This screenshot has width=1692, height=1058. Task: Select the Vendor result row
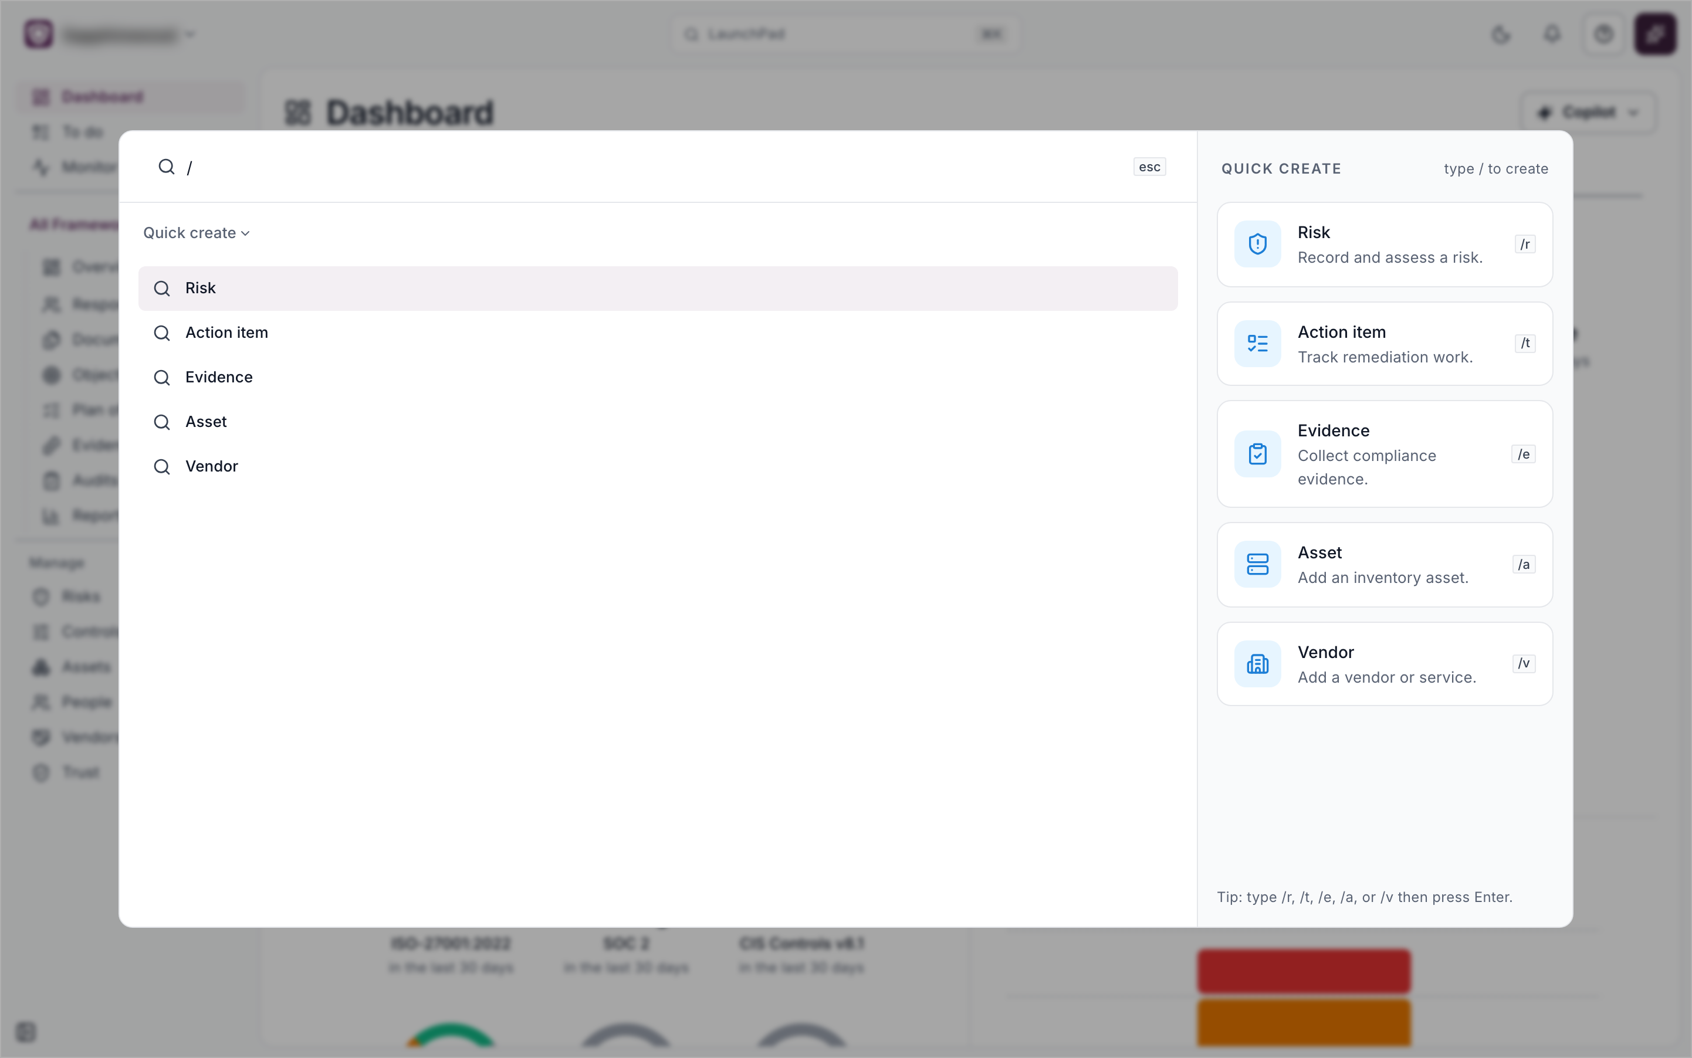(657, 466)
